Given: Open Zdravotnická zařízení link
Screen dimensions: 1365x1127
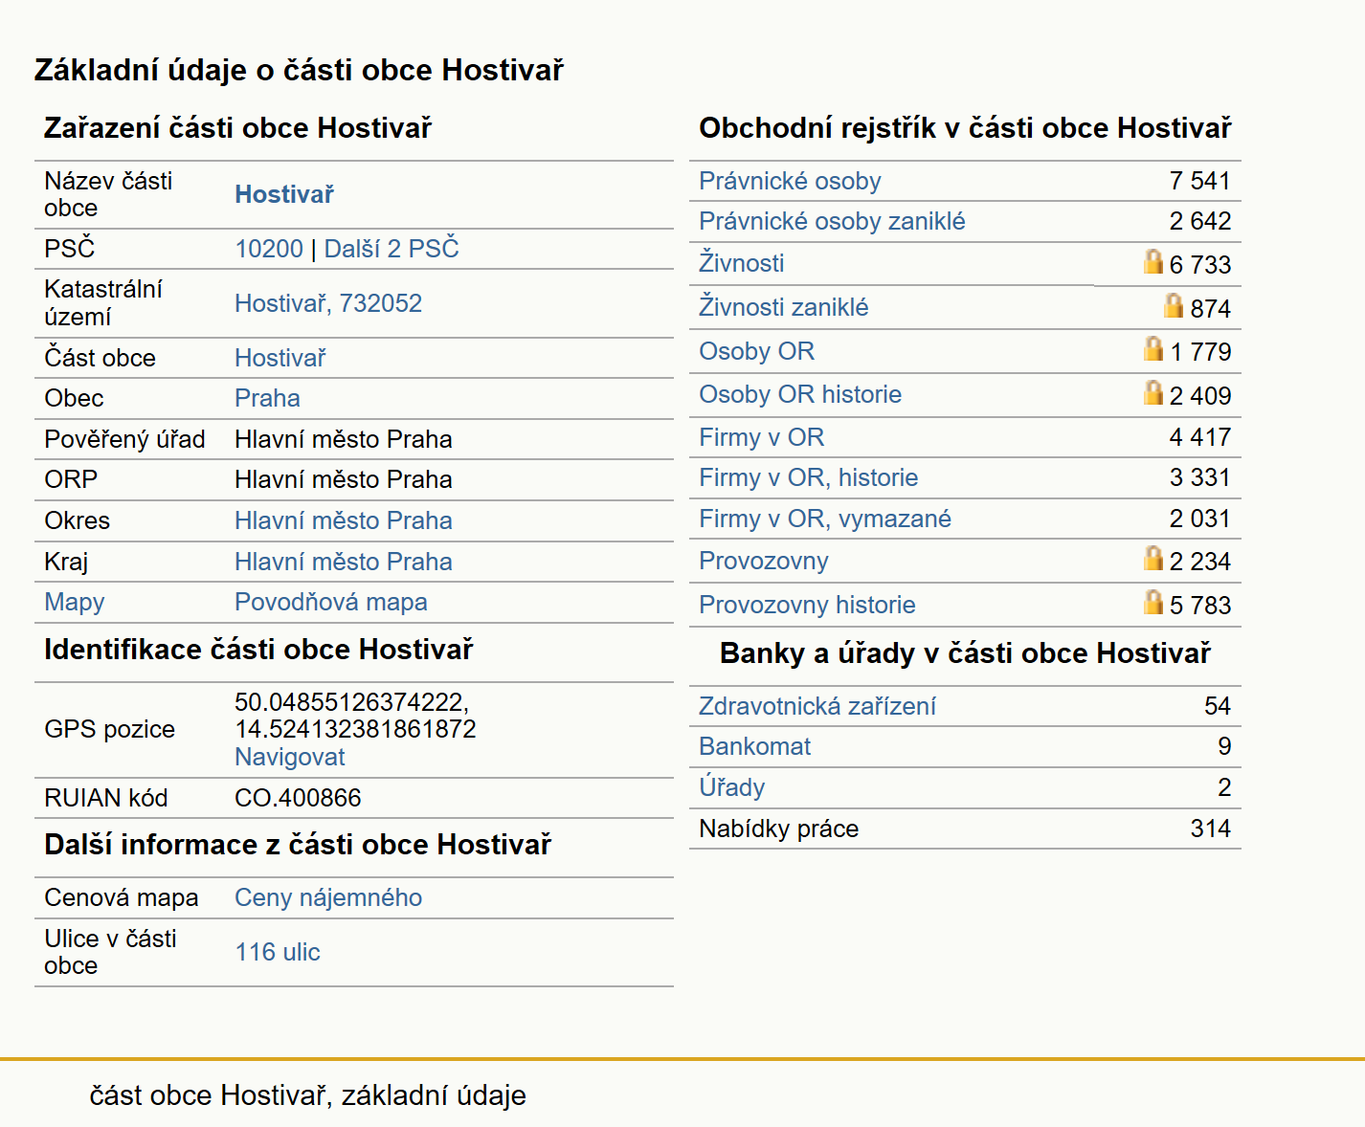Looking at the screenshot, I should [817, 706].
